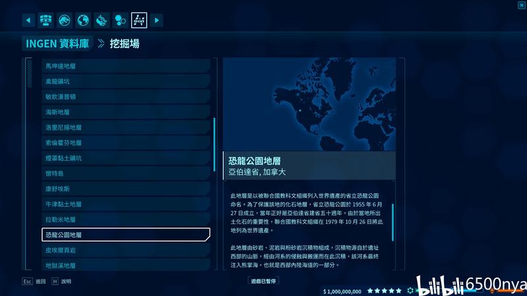Click the 亞伯達省, 加拿大 location subtitle
The image size is (527, 296).
[257, 172]
